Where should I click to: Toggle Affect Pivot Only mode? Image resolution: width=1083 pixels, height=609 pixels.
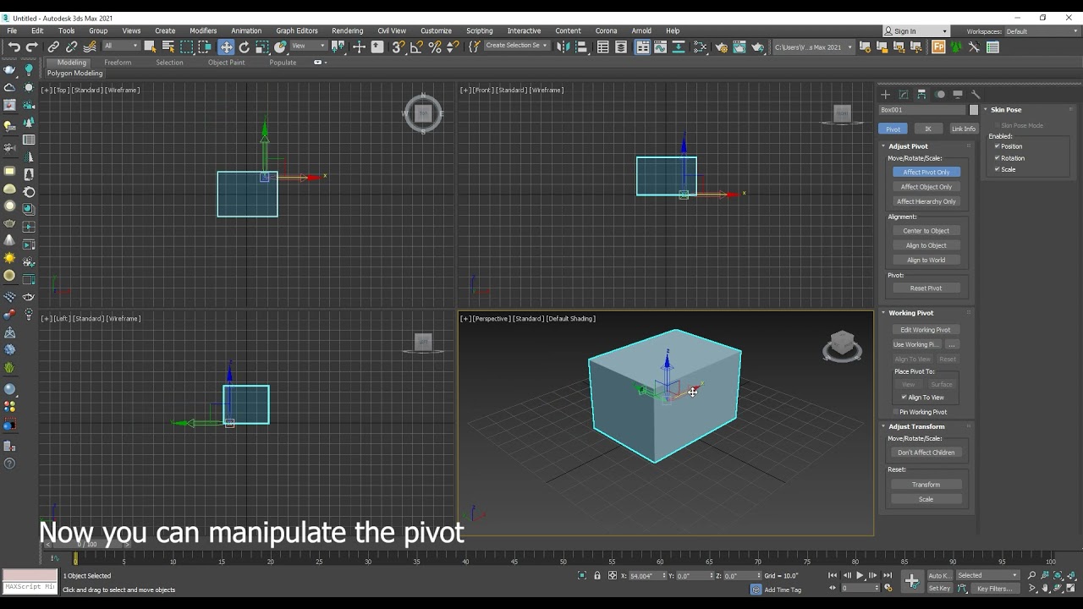point(926,173)
